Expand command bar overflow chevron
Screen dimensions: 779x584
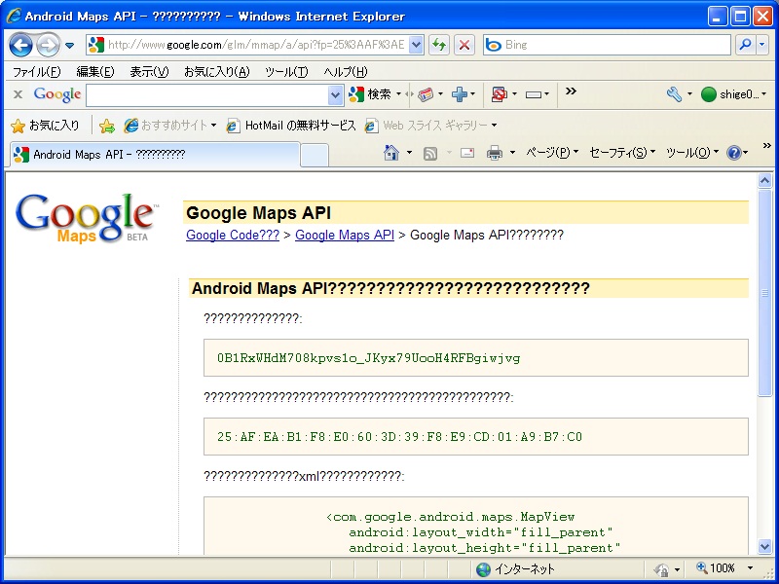point(767,145)
